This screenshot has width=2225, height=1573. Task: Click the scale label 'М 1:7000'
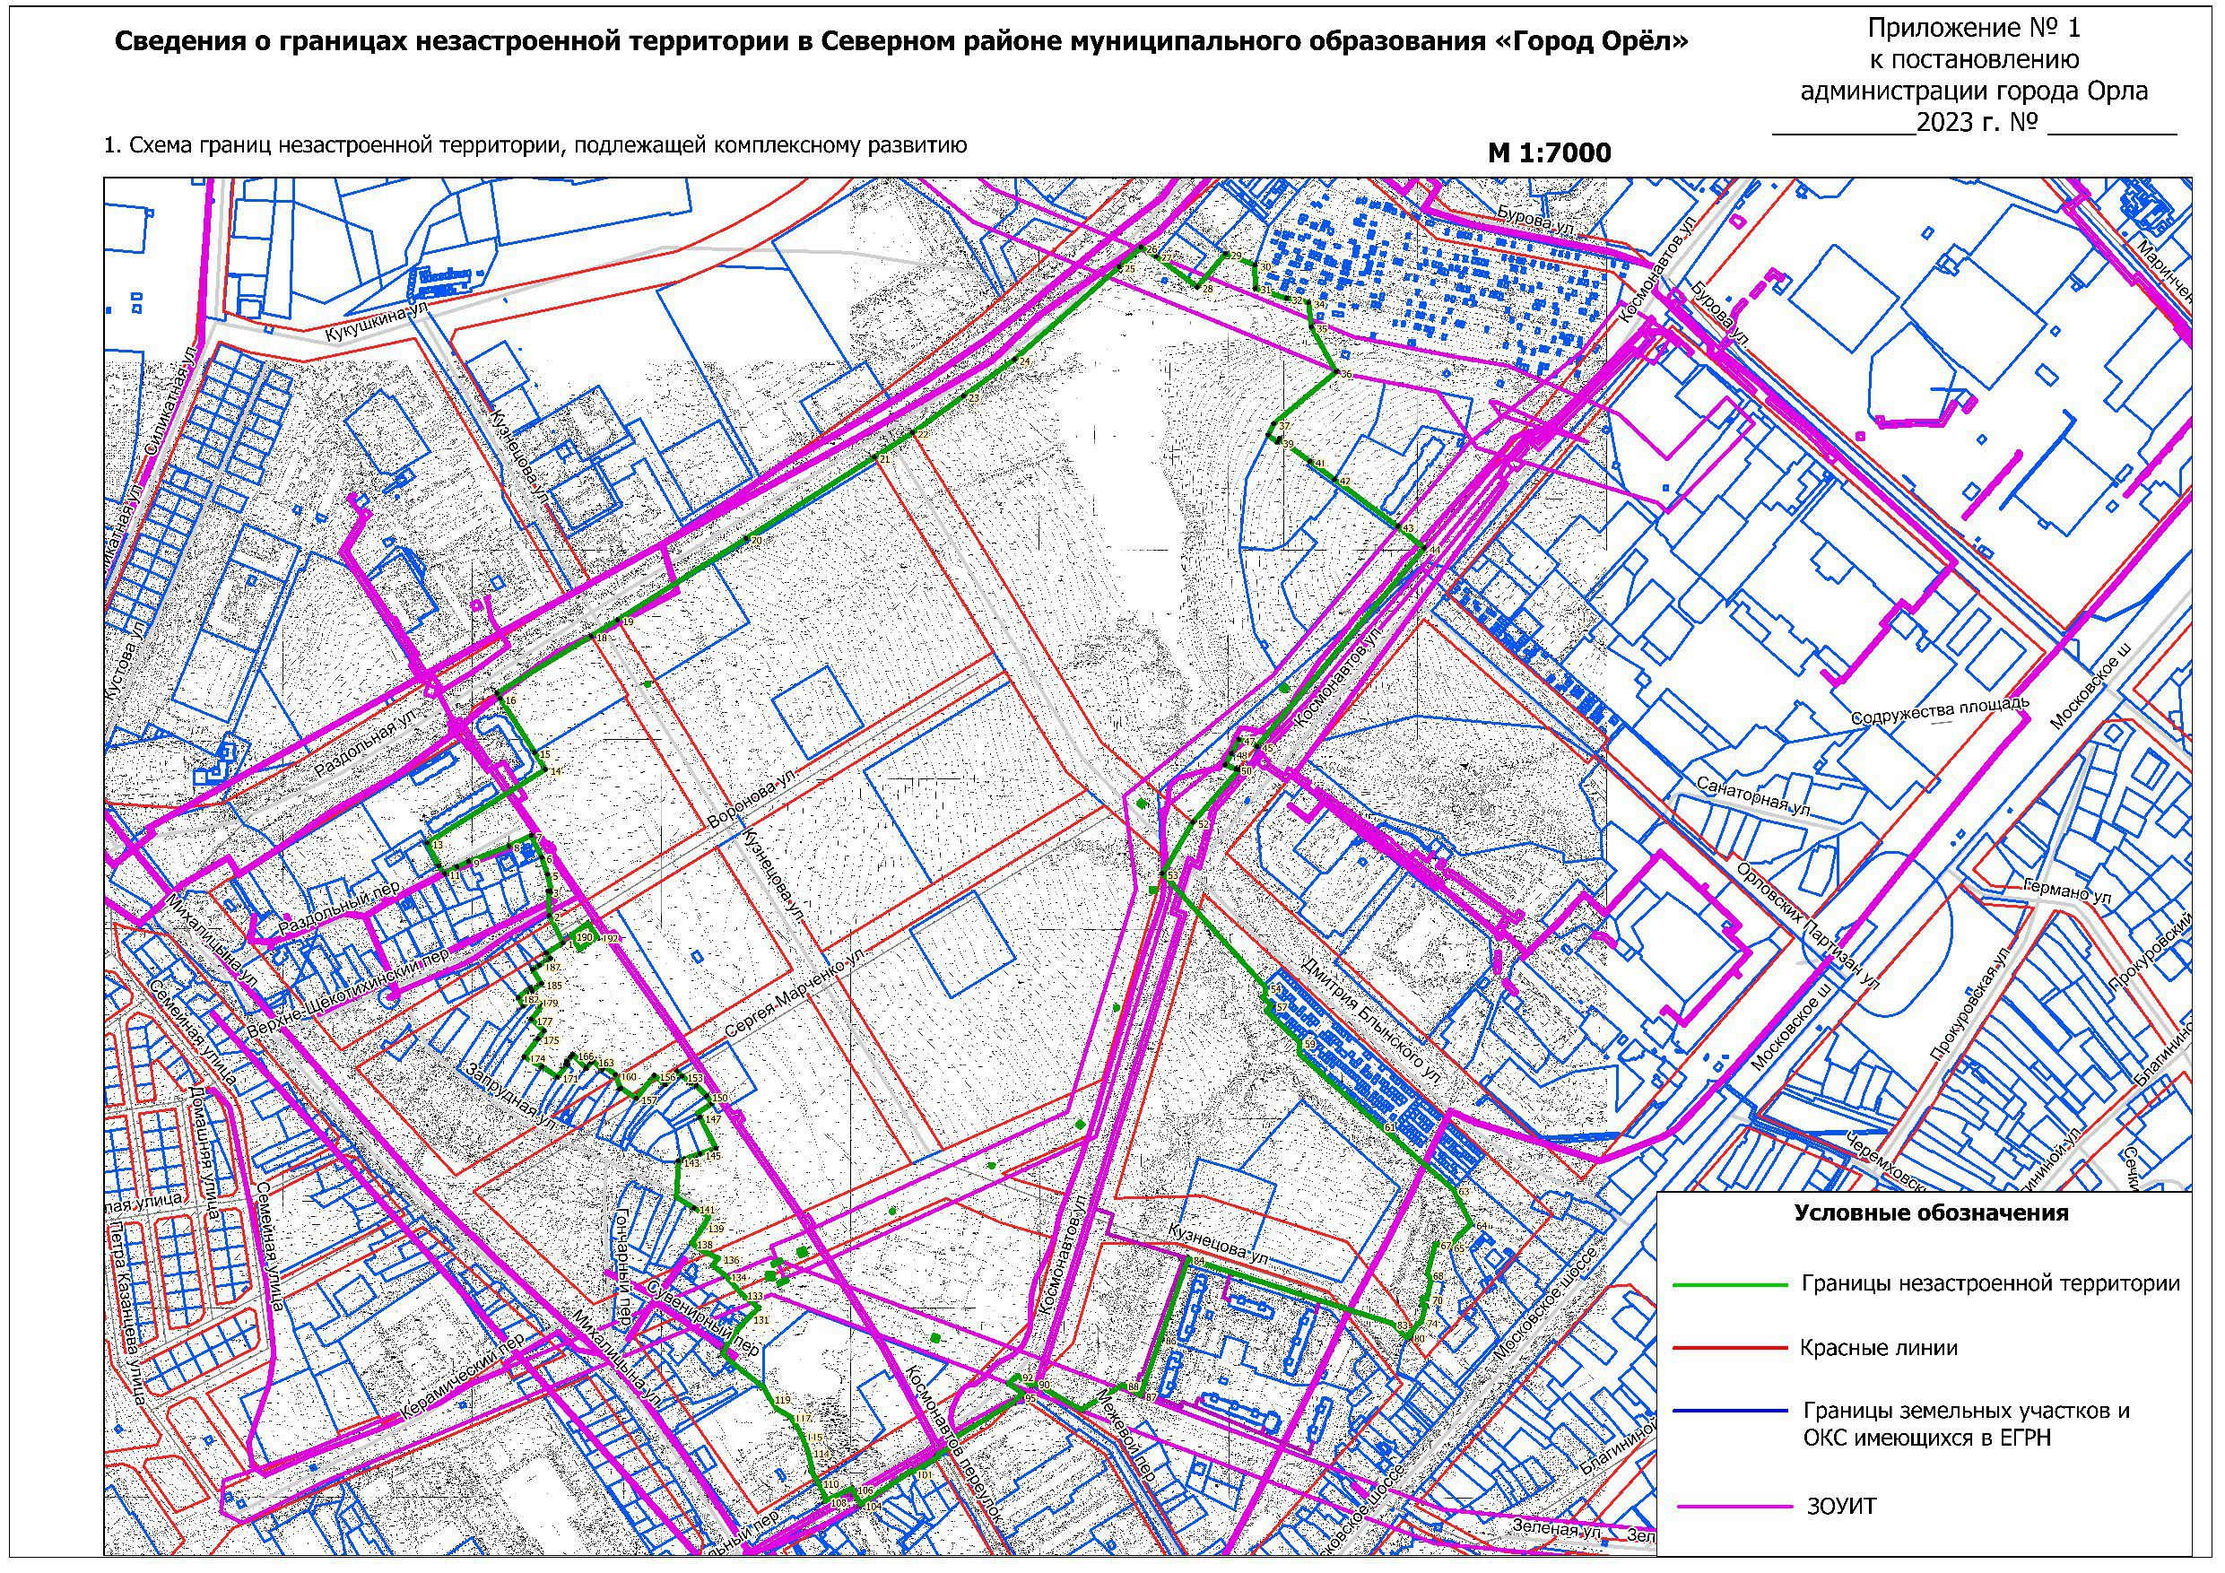(1550, 153)
